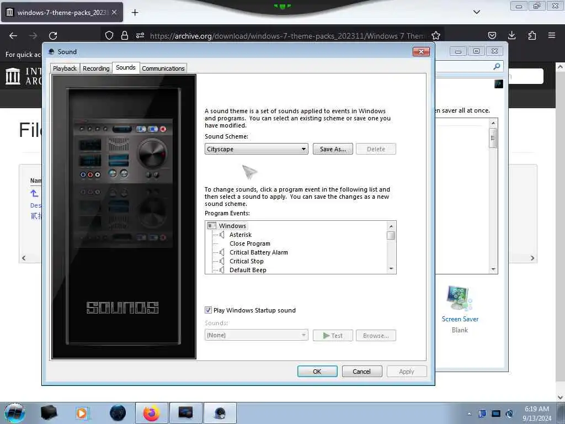Switch to the Playback tab
Image resolution: width=565 pixels, height=424 pixels.
click(x=65, y=68)
